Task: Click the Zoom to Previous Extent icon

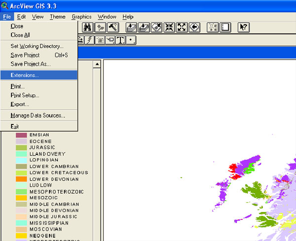Action: coord(194,28)
